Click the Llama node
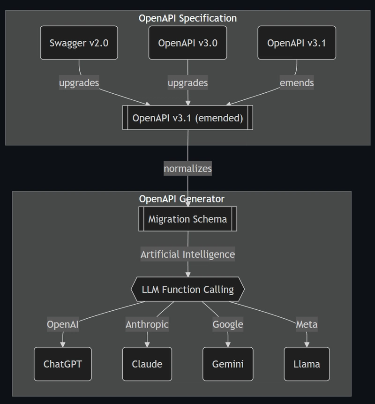Viewport: 375px width, 404px height. pos(307,364)
